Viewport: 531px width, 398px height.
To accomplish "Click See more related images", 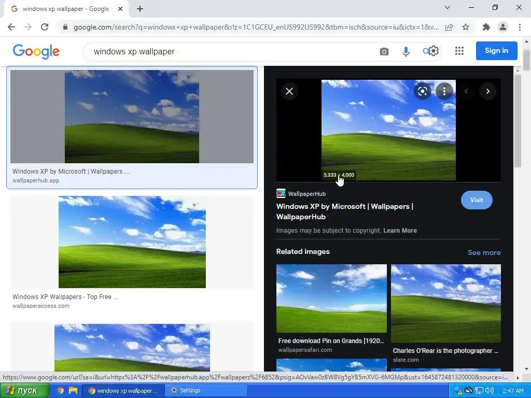I will click(484, 252).
